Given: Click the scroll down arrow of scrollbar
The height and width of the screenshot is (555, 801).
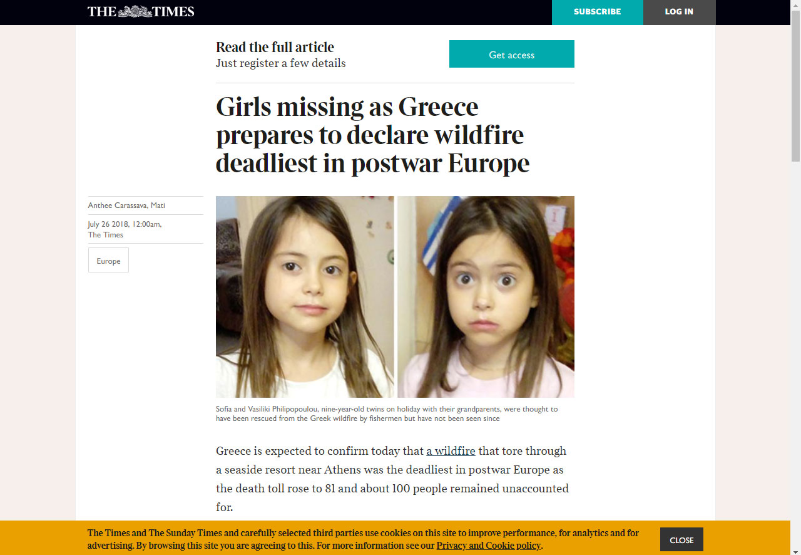Looking at the screenshot, I should (795, 549).
